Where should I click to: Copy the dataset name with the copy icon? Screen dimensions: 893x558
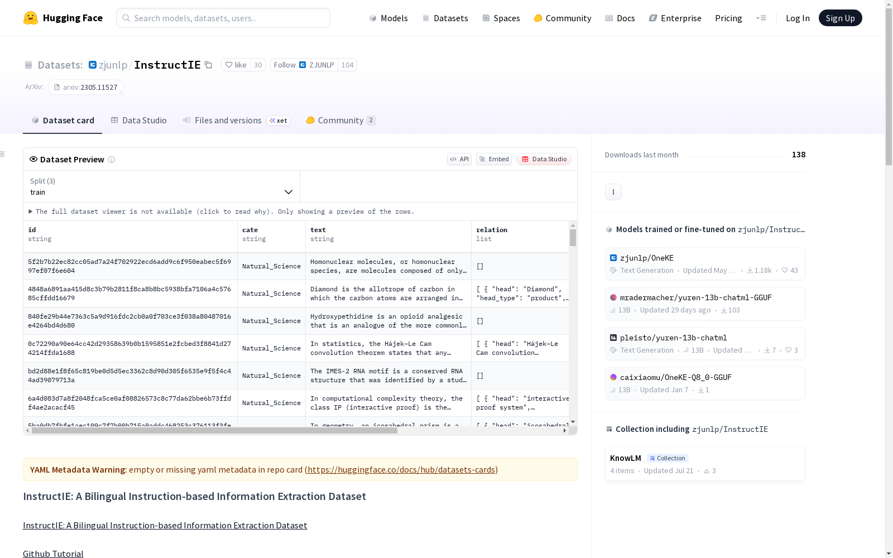[208, 65]
